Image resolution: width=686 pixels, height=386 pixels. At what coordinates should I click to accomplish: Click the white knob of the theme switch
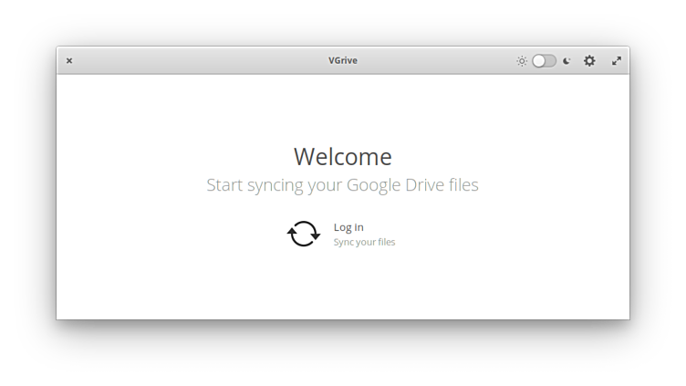pos(539,61)
